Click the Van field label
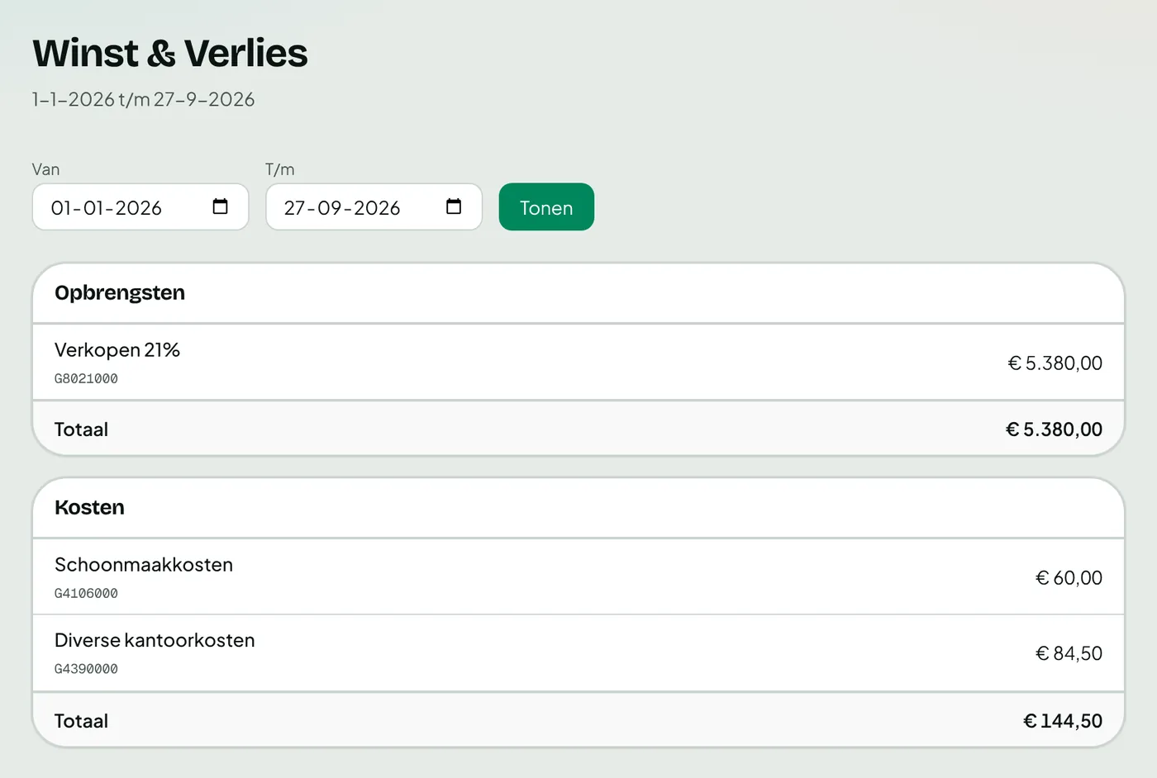The height and width of the screenshot is (778, 1157). click(45, 169)
